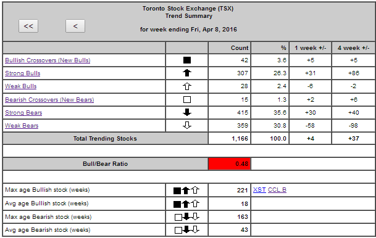Click the empty square Bearish Crossovers icon

pyautogui.click(x=187, y=99)
